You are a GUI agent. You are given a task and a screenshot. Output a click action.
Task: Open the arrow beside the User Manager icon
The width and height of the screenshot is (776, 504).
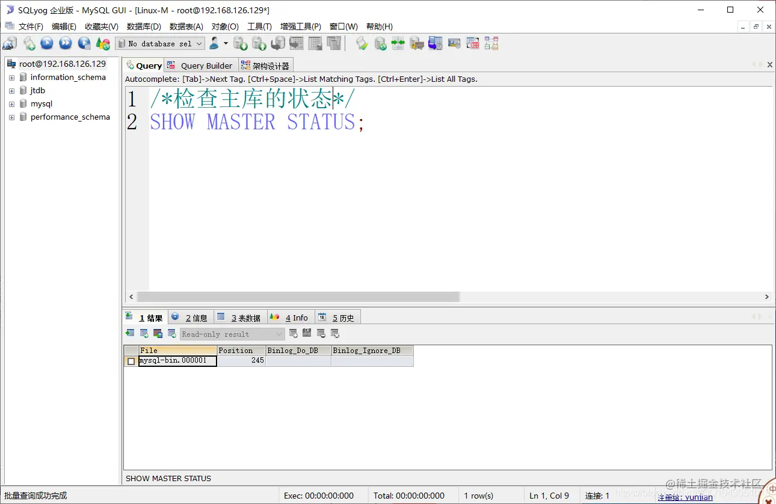pos(226,43)
